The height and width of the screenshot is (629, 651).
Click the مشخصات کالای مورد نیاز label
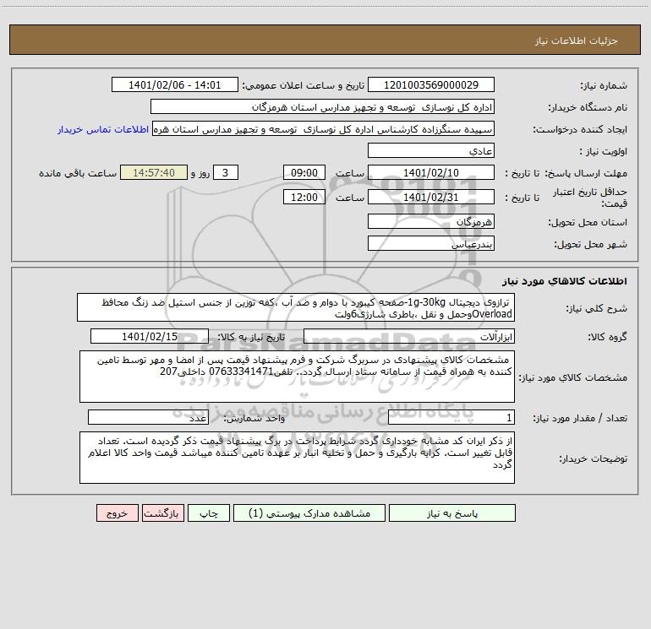click(572, 377)
